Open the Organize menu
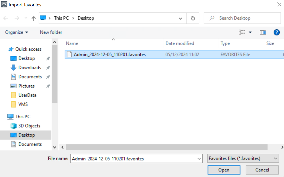Image resolution: width=284 pixels, height=177 pixels. [x=17, y=32]
